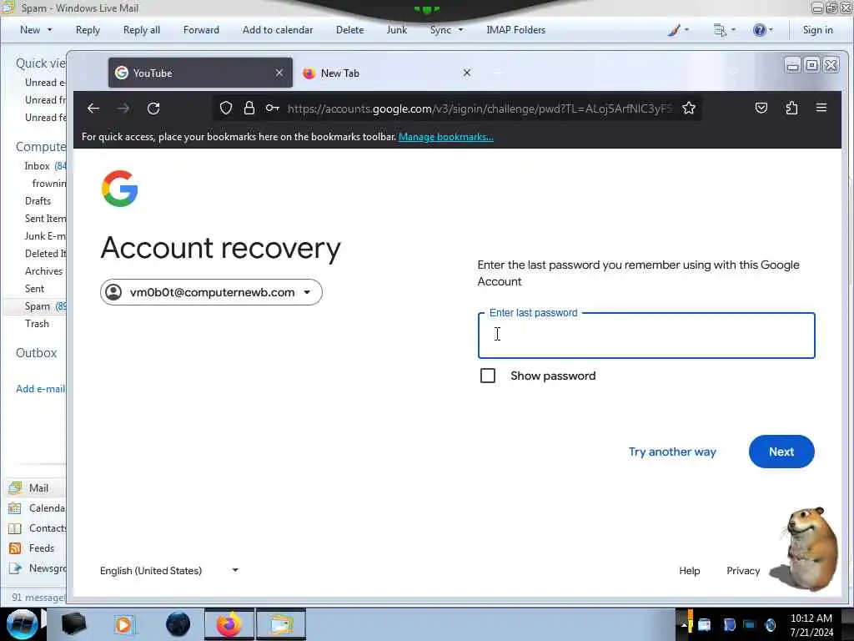Open the media player taskbar icon
The image size is (854, 641).
(x=125, y=624)
